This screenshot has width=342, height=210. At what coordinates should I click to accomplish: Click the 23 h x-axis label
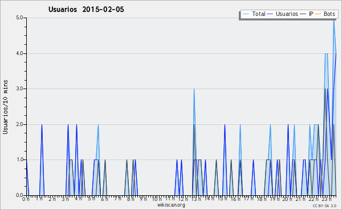point(327,199)
